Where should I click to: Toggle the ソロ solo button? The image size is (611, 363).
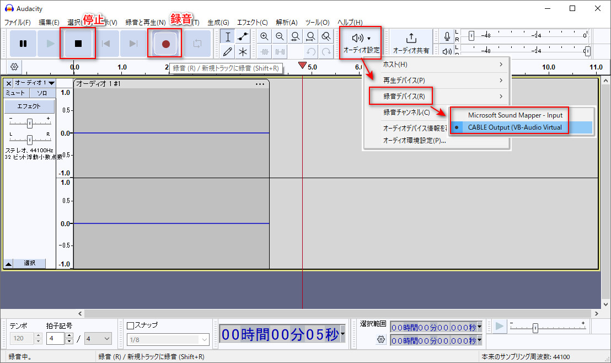[42, 93]
